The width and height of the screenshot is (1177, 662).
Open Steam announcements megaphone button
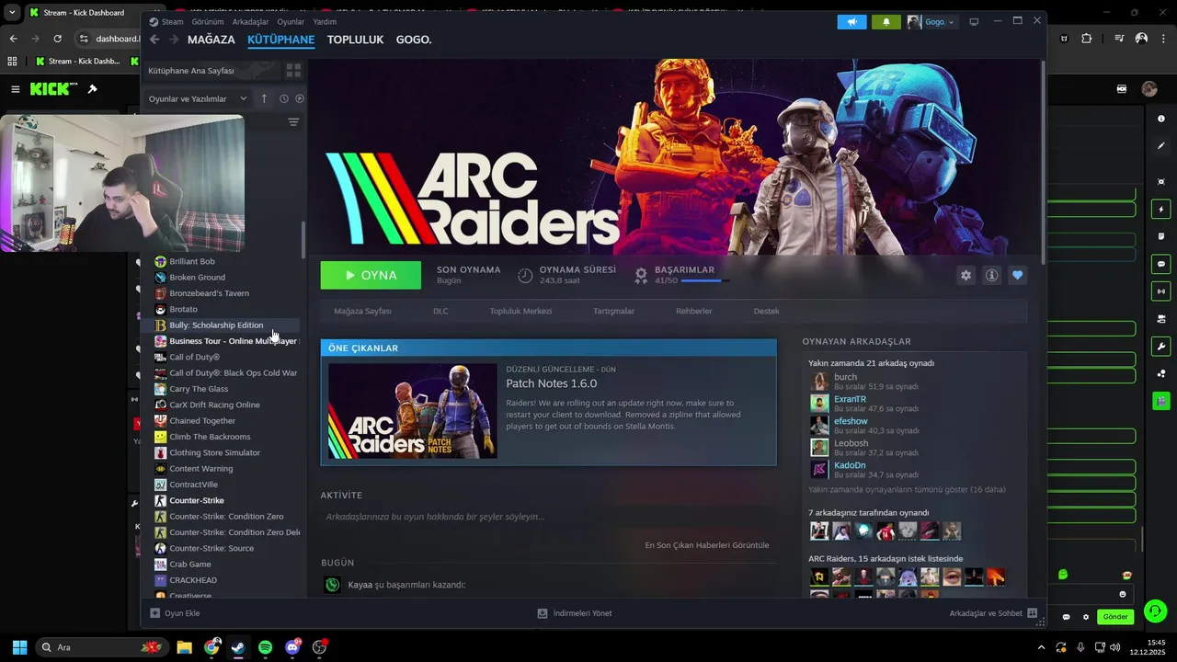point(851,21)
